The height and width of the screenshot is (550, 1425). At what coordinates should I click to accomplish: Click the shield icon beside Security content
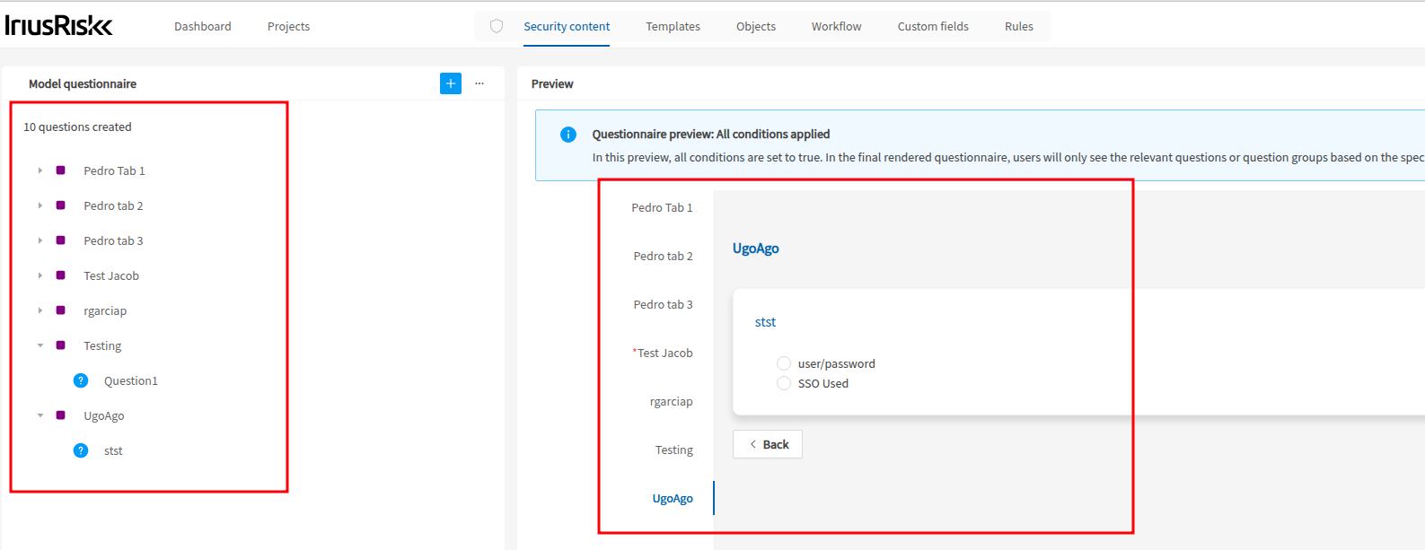497,26
